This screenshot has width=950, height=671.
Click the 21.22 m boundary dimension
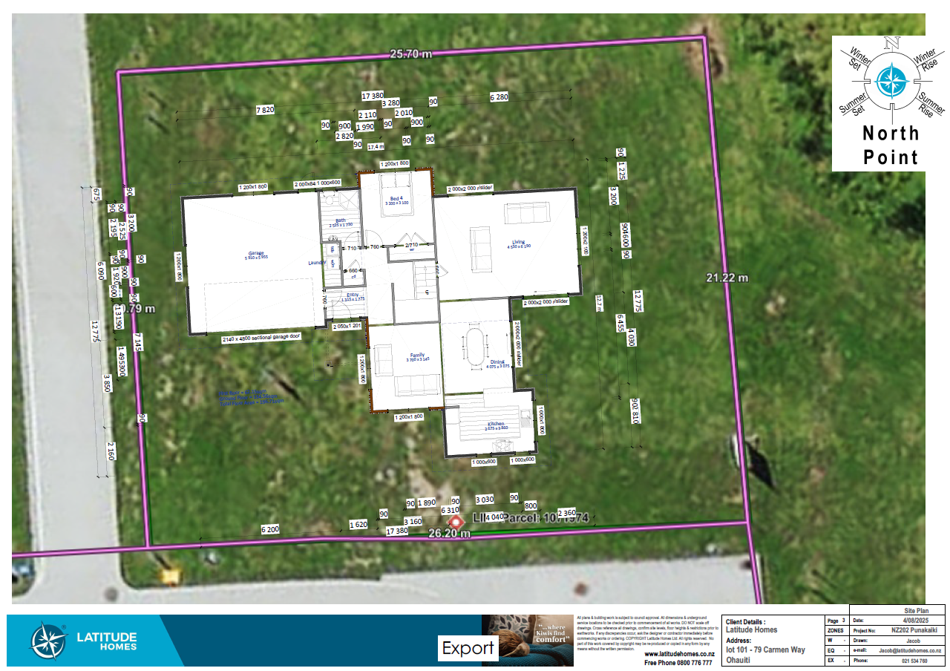727,278
